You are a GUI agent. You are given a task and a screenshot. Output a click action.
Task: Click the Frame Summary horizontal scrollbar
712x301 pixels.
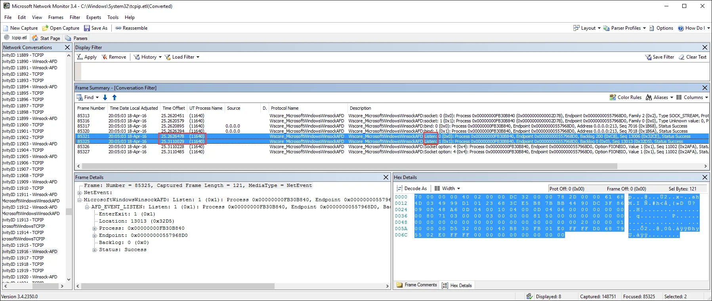(x=349, y=166)
